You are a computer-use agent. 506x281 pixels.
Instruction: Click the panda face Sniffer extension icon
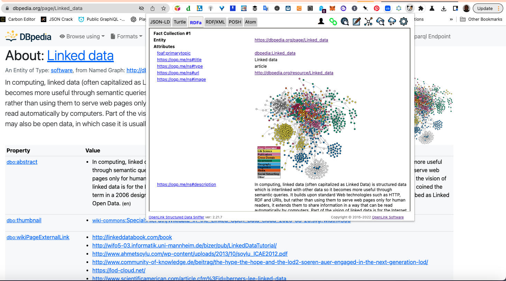[x=410, y=8]
